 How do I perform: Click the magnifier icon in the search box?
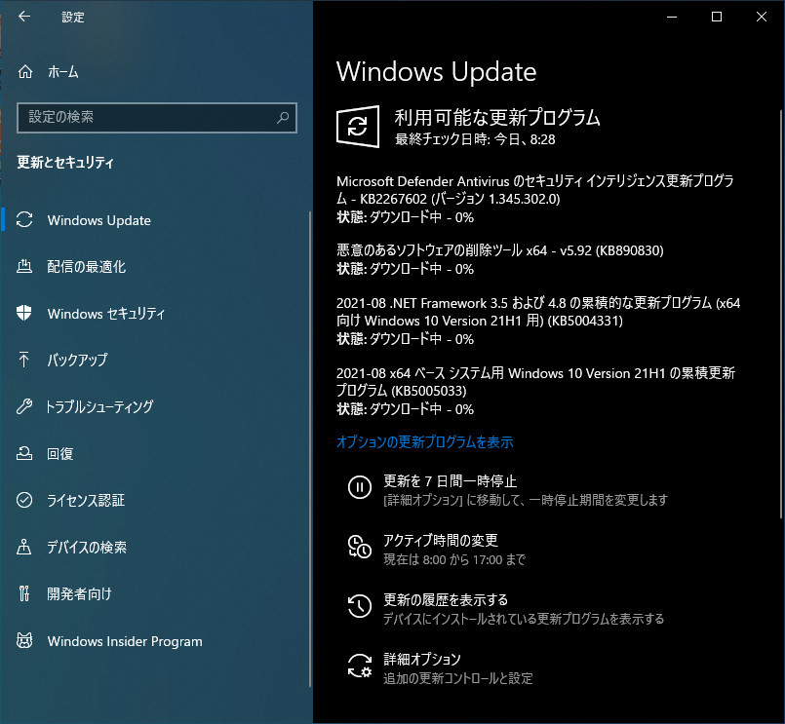pyautogui.click(x=283, y=118)
